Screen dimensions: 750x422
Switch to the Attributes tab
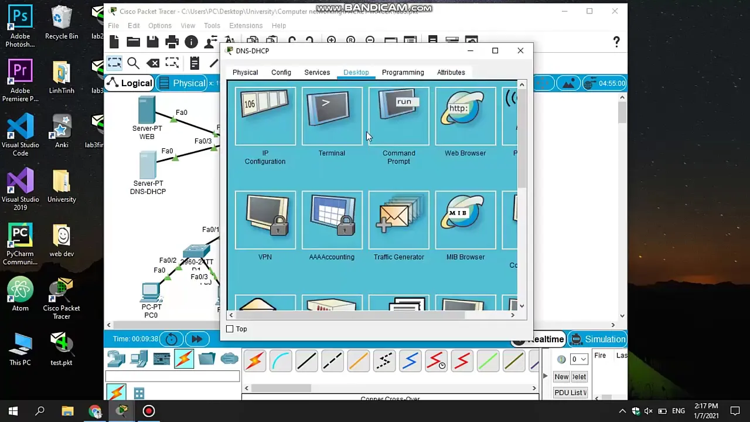451,73
